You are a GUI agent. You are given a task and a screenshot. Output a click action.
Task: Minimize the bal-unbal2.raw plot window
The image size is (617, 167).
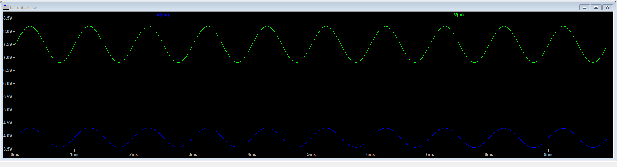(585, 7)
